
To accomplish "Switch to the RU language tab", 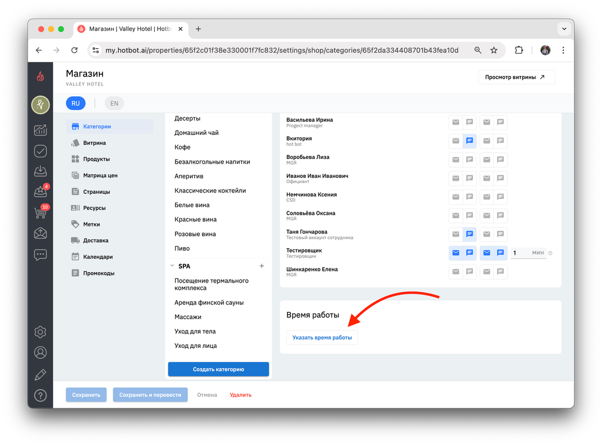I will [76, 104].
